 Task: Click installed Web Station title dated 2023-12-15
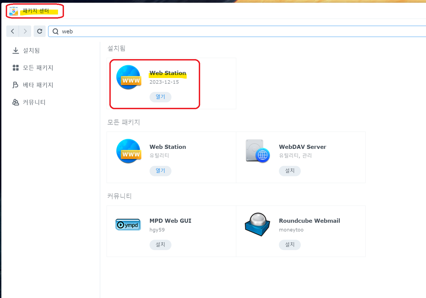click(x=168, y=73)
